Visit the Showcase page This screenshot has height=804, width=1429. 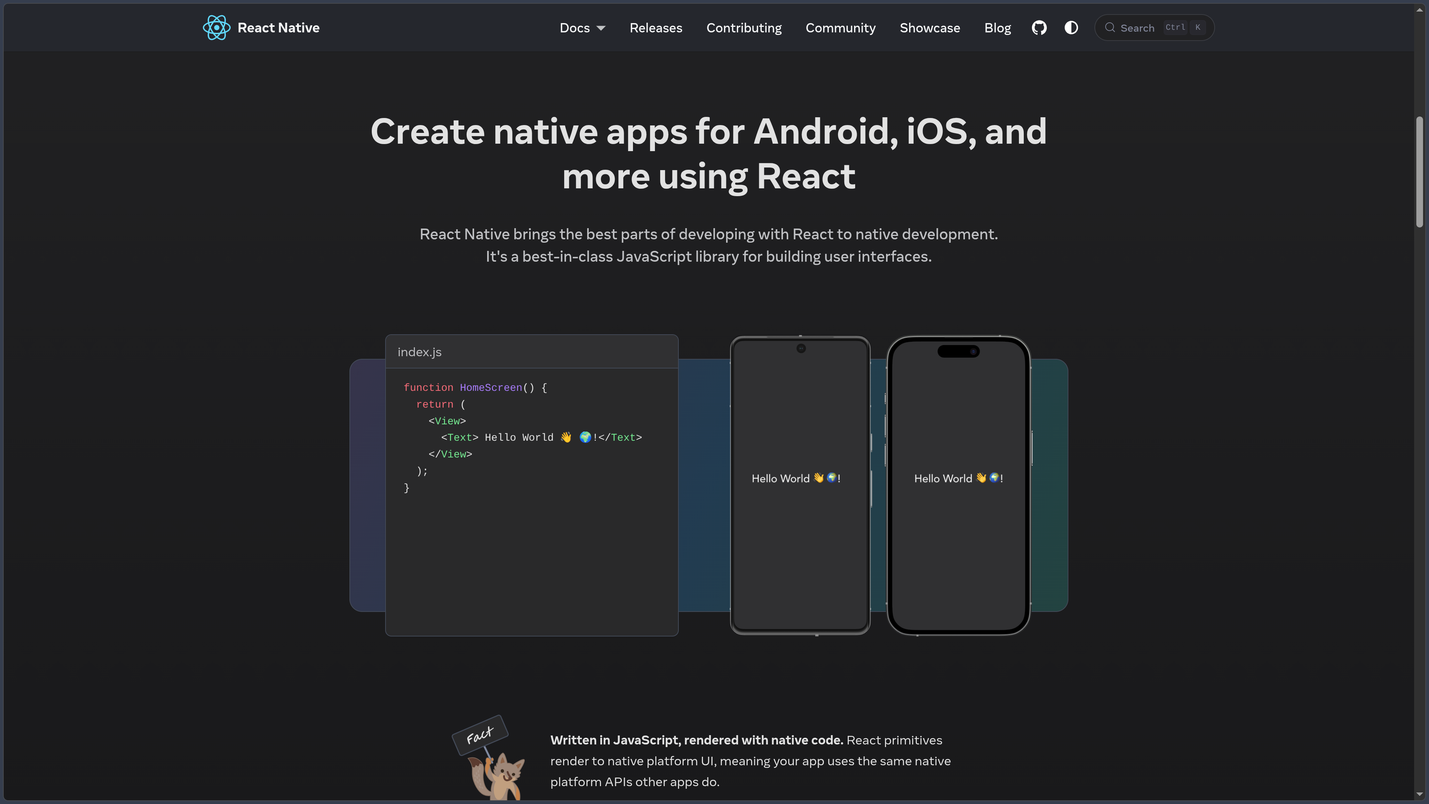[x=930, y=28]
